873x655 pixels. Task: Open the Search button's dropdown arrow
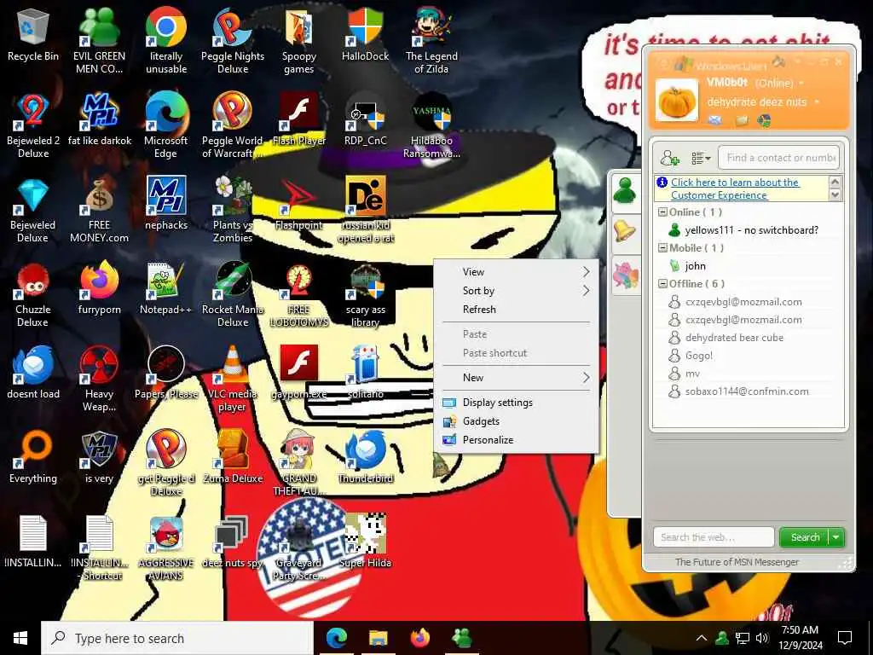pyautogui.click(x=835, y=537)
